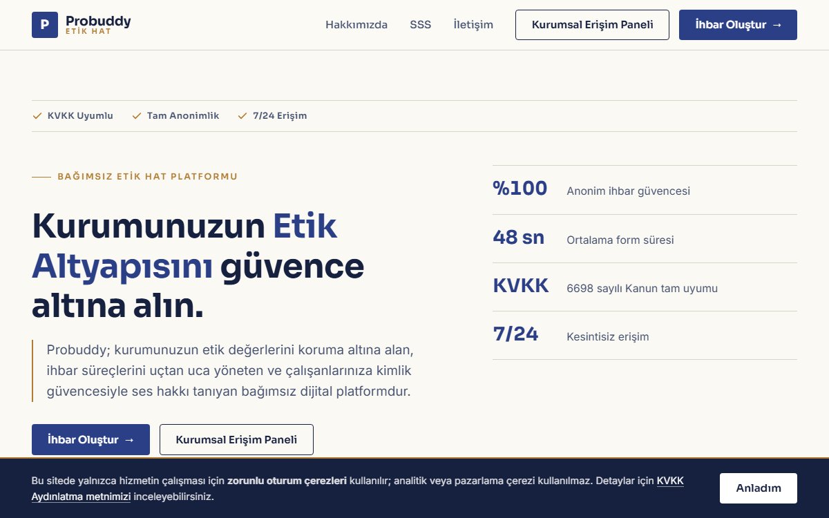829x518 pixels.
Task: Click the "KVKK" statistic value
Action: [x=521, y=286]
